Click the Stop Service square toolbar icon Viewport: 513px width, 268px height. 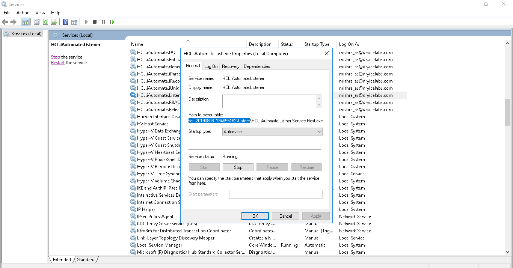click(95, 22)
